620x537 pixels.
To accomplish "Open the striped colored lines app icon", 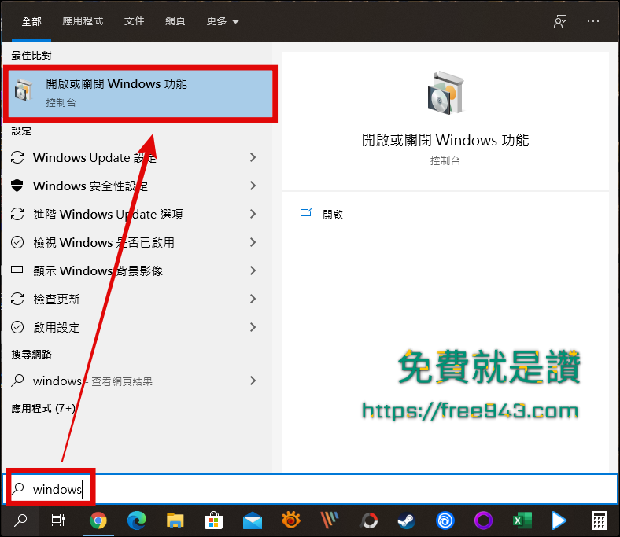I will pyautogui.click(x=329, y=520).
